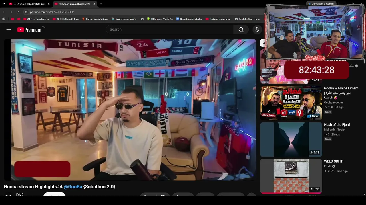Close the Gooba stream Highlights#4 tab

click(94, 4)
